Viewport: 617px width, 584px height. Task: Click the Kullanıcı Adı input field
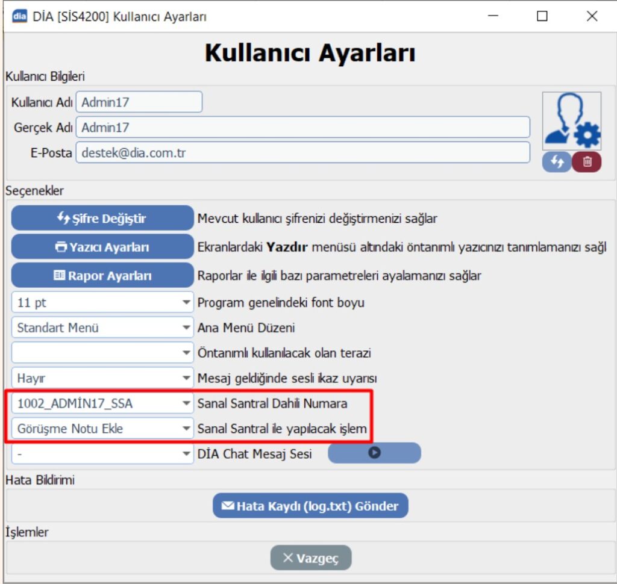[139, 102]
